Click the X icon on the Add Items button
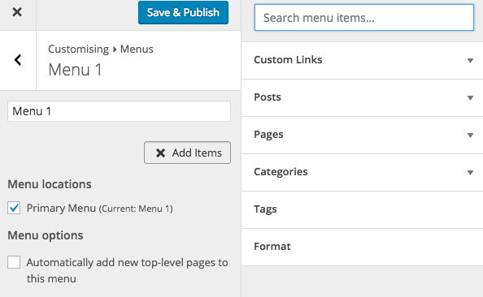 [x=160, y=153]
